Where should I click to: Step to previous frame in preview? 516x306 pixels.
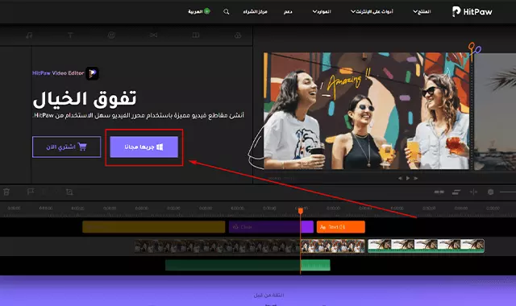pos(400,178)
